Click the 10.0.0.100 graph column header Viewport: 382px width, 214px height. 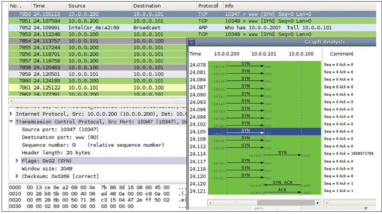pyautogui.click(x=301, y=54)
